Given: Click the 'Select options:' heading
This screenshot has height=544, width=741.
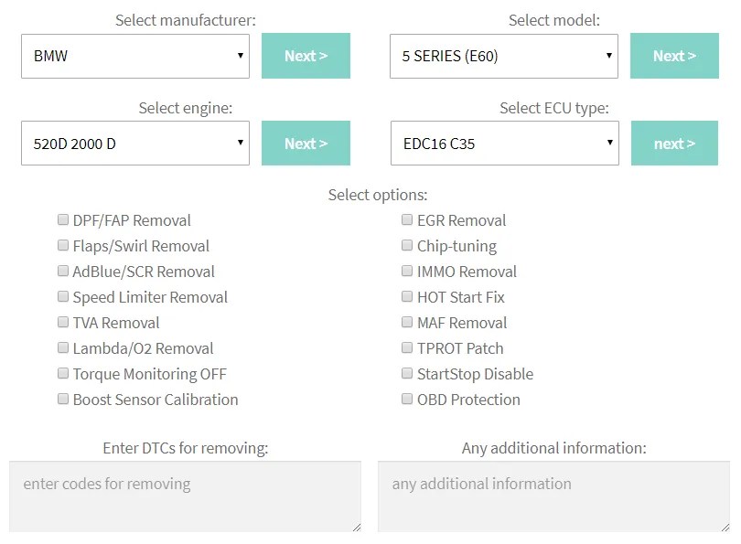Looking at the screenshot, I should click(x=378, y=195).
